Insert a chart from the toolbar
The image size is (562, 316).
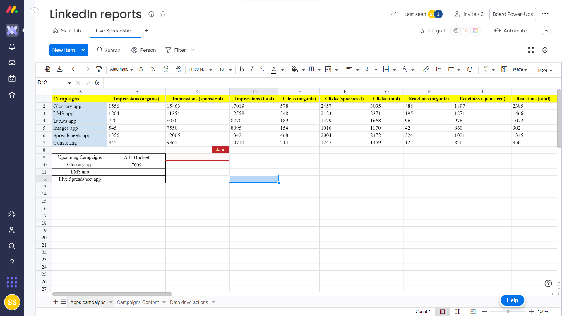pos(439,69)
